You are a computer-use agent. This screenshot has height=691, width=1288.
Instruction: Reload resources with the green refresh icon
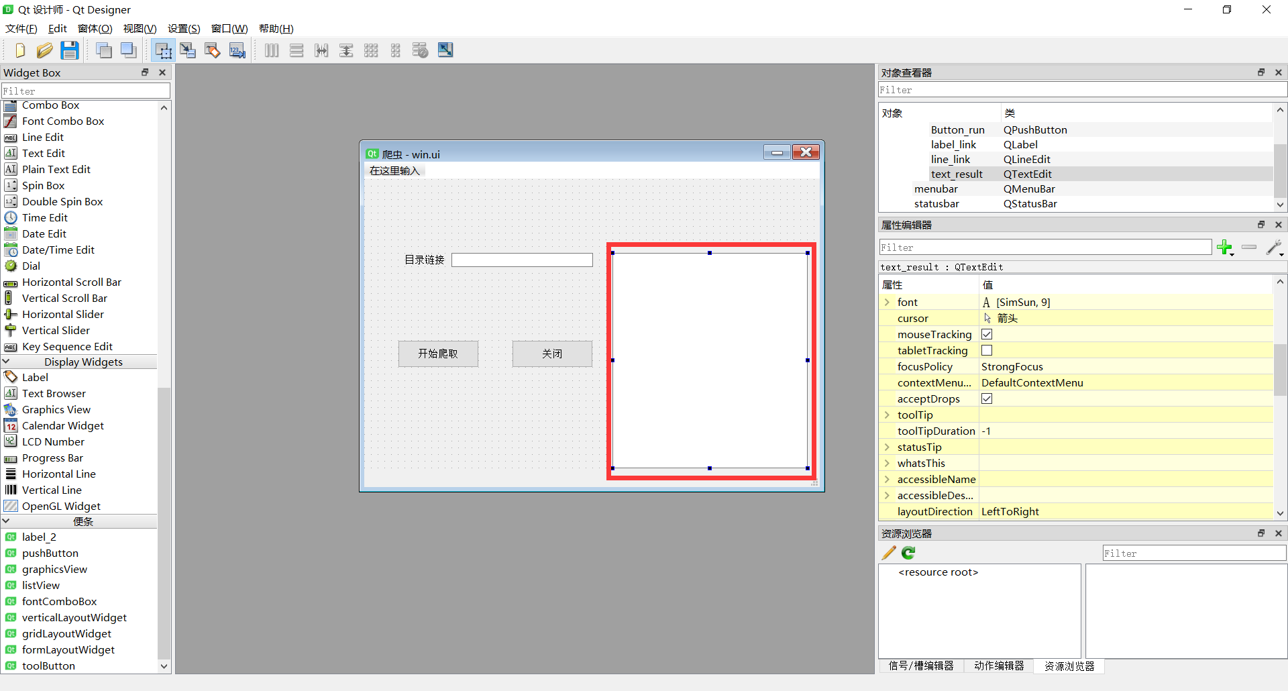coord(908,553)
